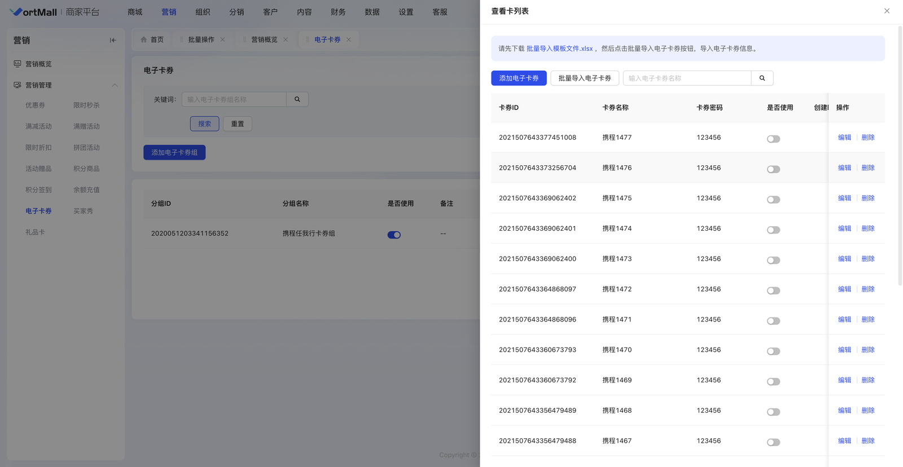
Task: Click the home icon tab 首页
Action: [152, 39]
